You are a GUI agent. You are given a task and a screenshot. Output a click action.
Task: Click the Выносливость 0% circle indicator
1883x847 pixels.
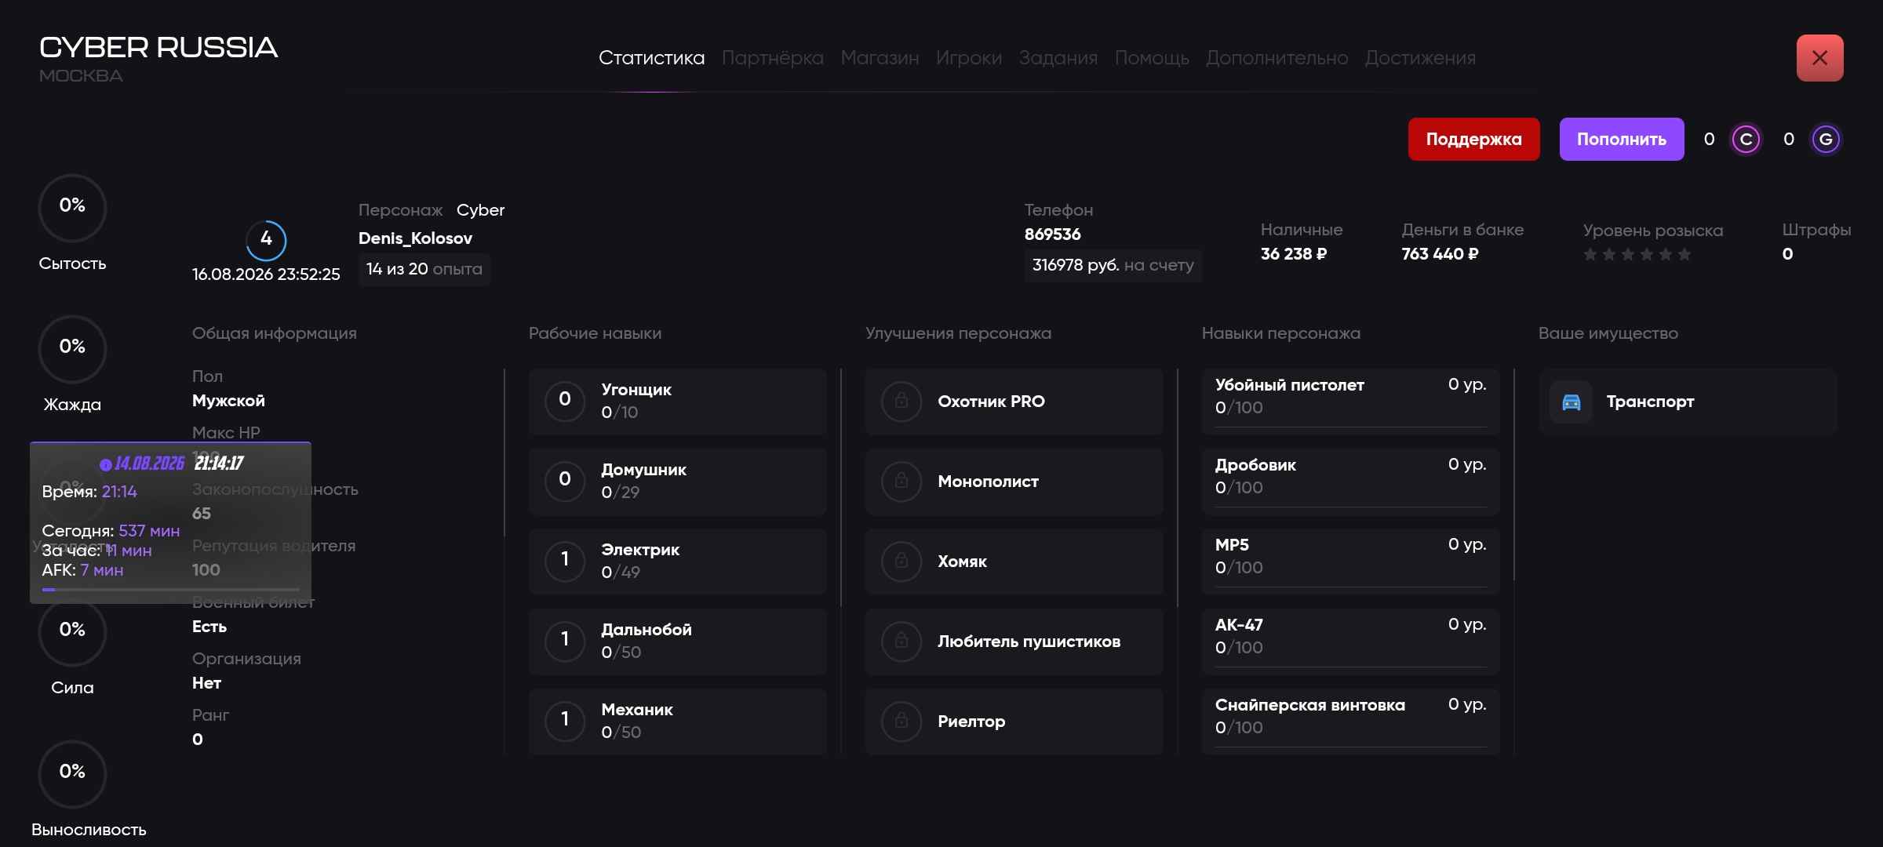pos(72,774)
